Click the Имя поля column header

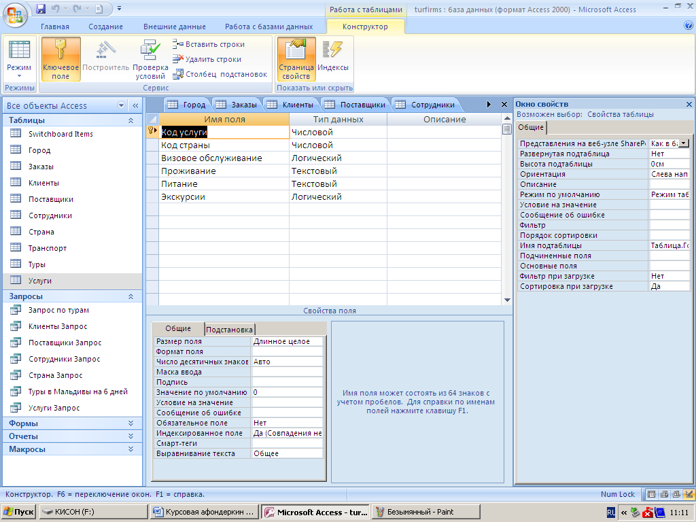click(224, 120)
